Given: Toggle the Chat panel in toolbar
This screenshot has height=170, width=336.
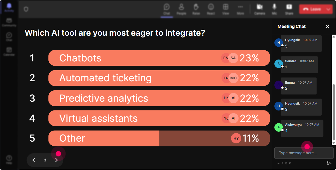Looking at the screenshot, I should point(167,9).
